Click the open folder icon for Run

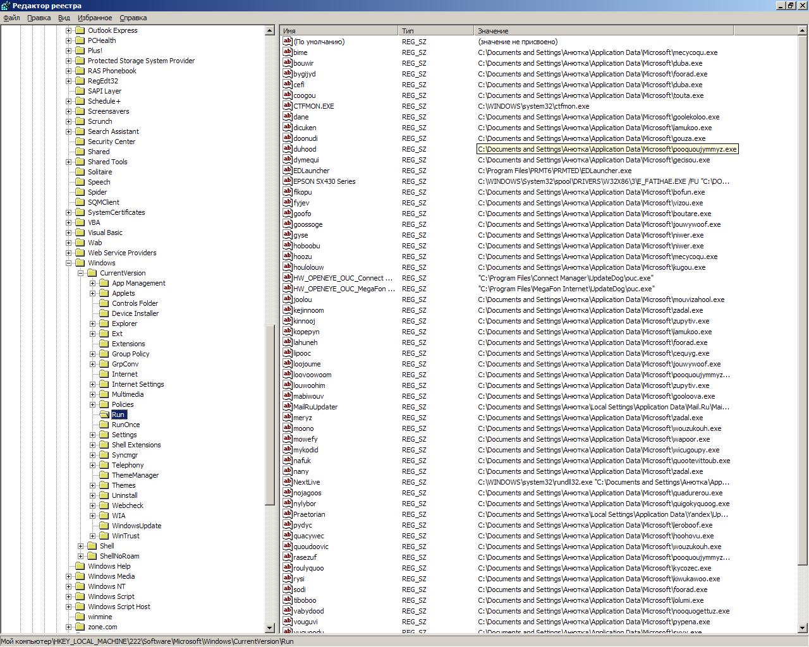104,414
